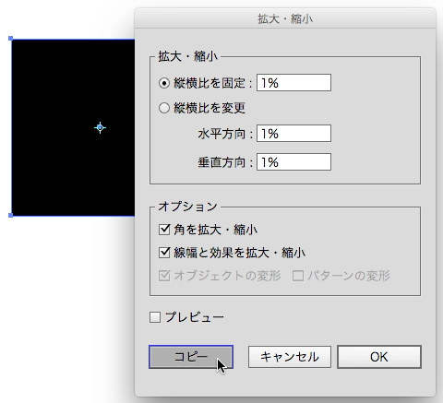Click the 水平方向 label text
This screenshot has height=403, width=443.
(x=221, y=134)
